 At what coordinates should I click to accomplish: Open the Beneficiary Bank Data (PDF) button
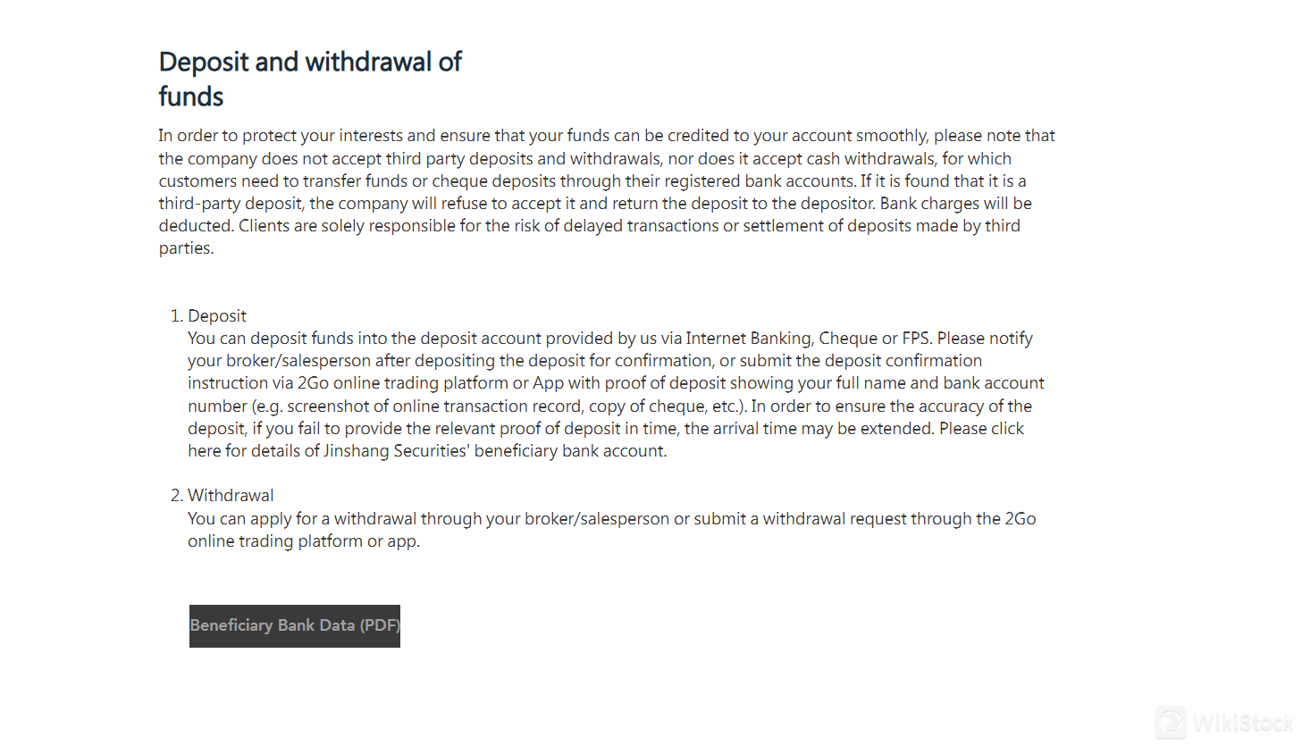click(x=295, y=626)
